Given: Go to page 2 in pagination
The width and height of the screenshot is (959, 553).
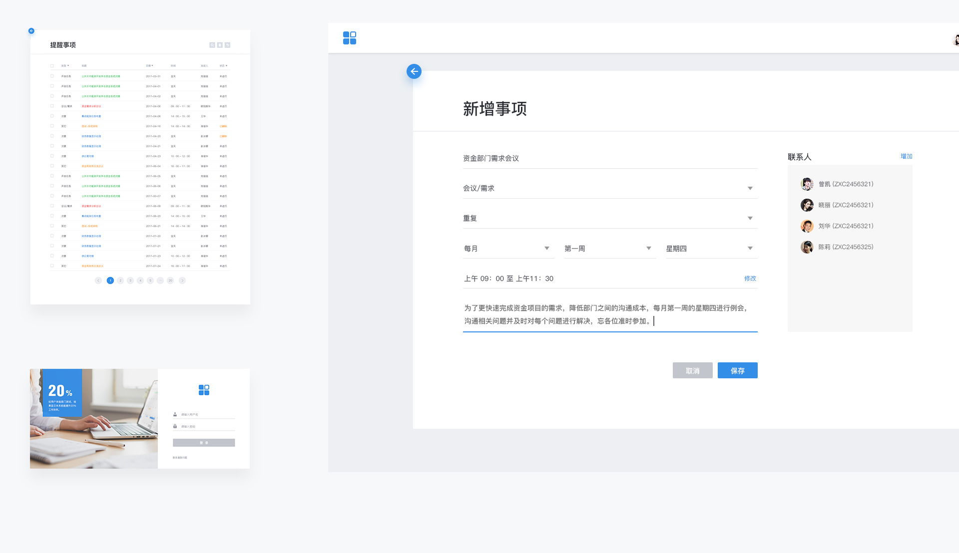Looking at the screenshot, I should [120, 280].
